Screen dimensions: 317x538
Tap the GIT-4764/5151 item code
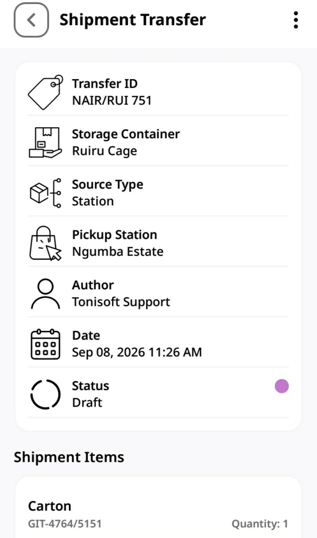point(65,524)
